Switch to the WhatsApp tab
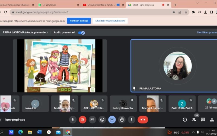 click(58, 5)
